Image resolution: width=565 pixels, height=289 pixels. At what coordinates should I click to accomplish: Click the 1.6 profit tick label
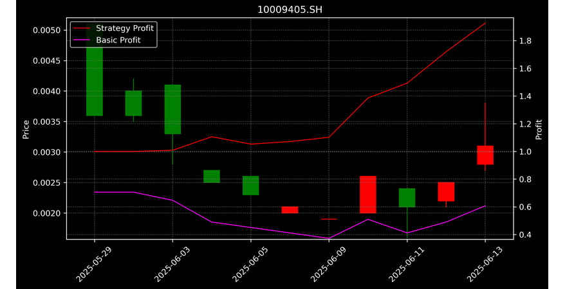point(525,69)
